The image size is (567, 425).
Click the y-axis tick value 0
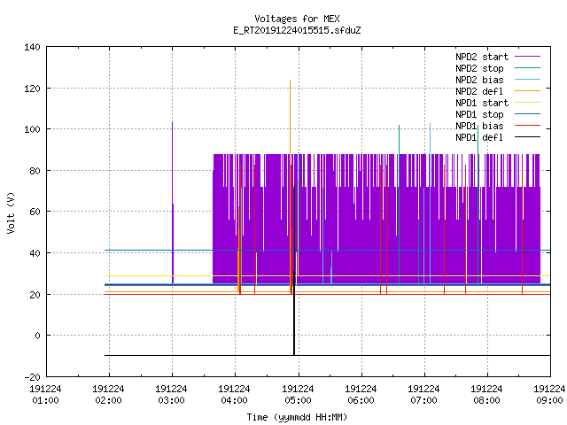(x=37, y=336)
